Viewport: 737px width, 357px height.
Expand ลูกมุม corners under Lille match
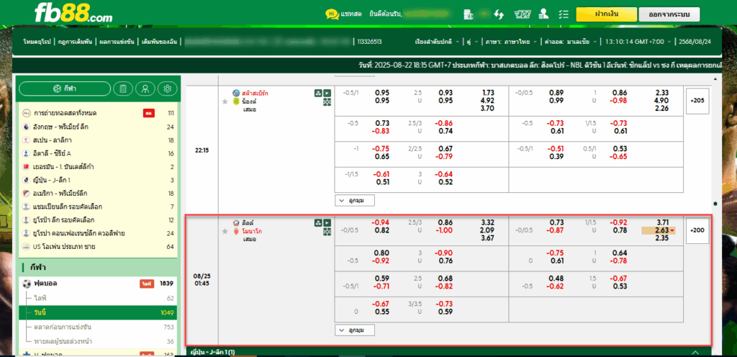click(x=355, y=330)
